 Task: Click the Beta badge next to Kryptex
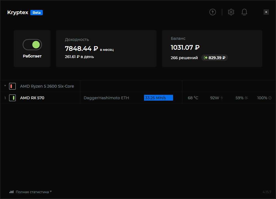point(36,12)
